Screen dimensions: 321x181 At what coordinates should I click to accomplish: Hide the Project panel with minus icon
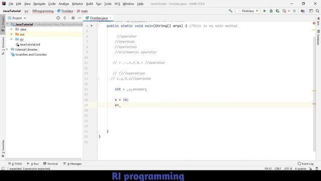coord(79,18)
